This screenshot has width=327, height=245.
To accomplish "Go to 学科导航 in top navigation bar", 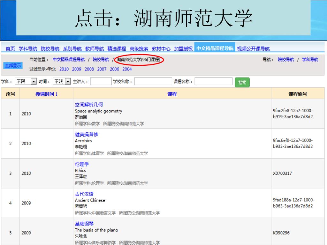I will click(28, 48).
